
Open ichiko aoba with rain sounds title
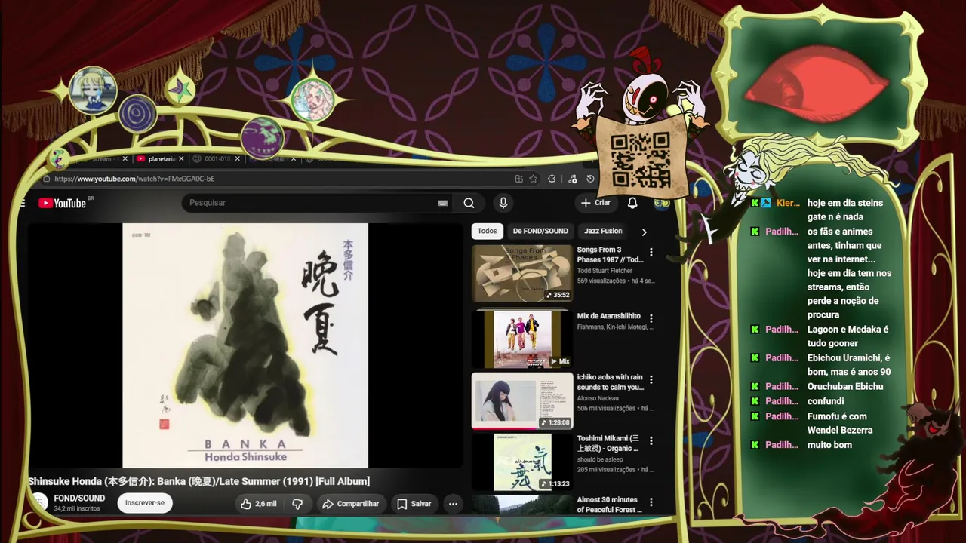coord(610,382)
